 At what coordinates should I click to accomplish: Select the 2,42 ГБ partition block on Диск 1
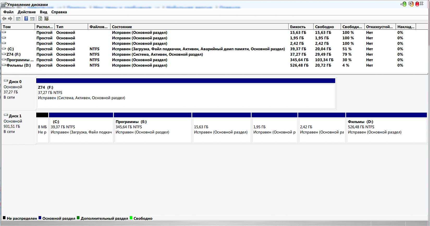pyautogui.click(x=322, y=128)
